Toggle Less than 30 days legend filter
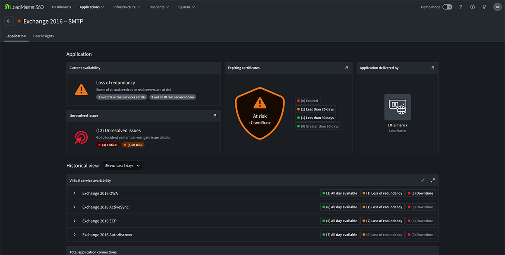 click(316, 109)
